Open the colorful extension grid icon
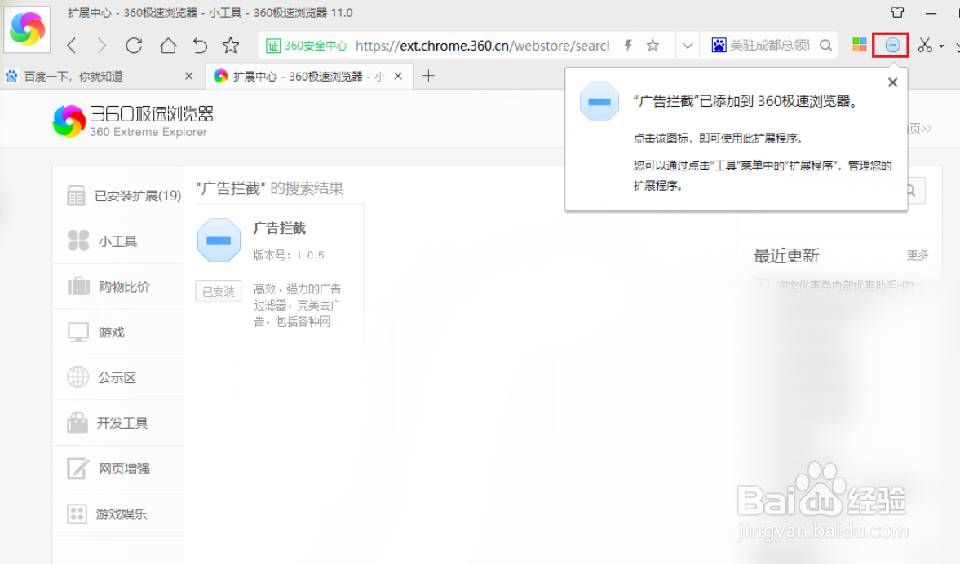Viewport: 960px width, 564px height. [860, 45]
